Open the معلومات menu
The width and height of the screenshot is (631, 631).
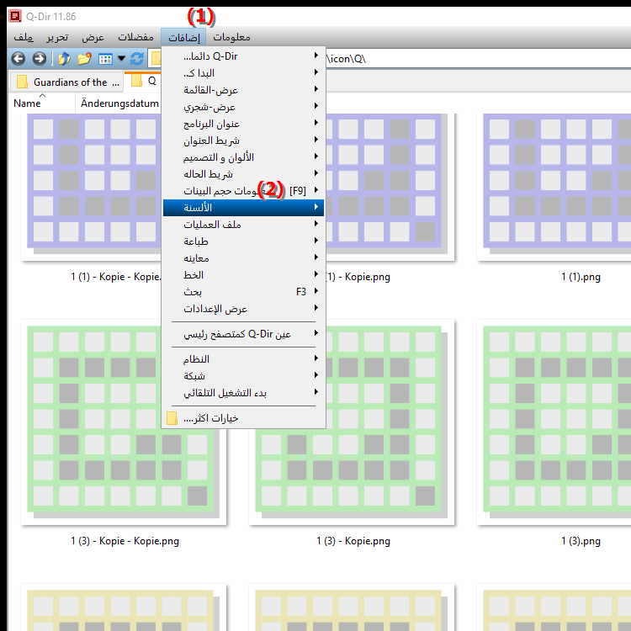coord(231,37)
